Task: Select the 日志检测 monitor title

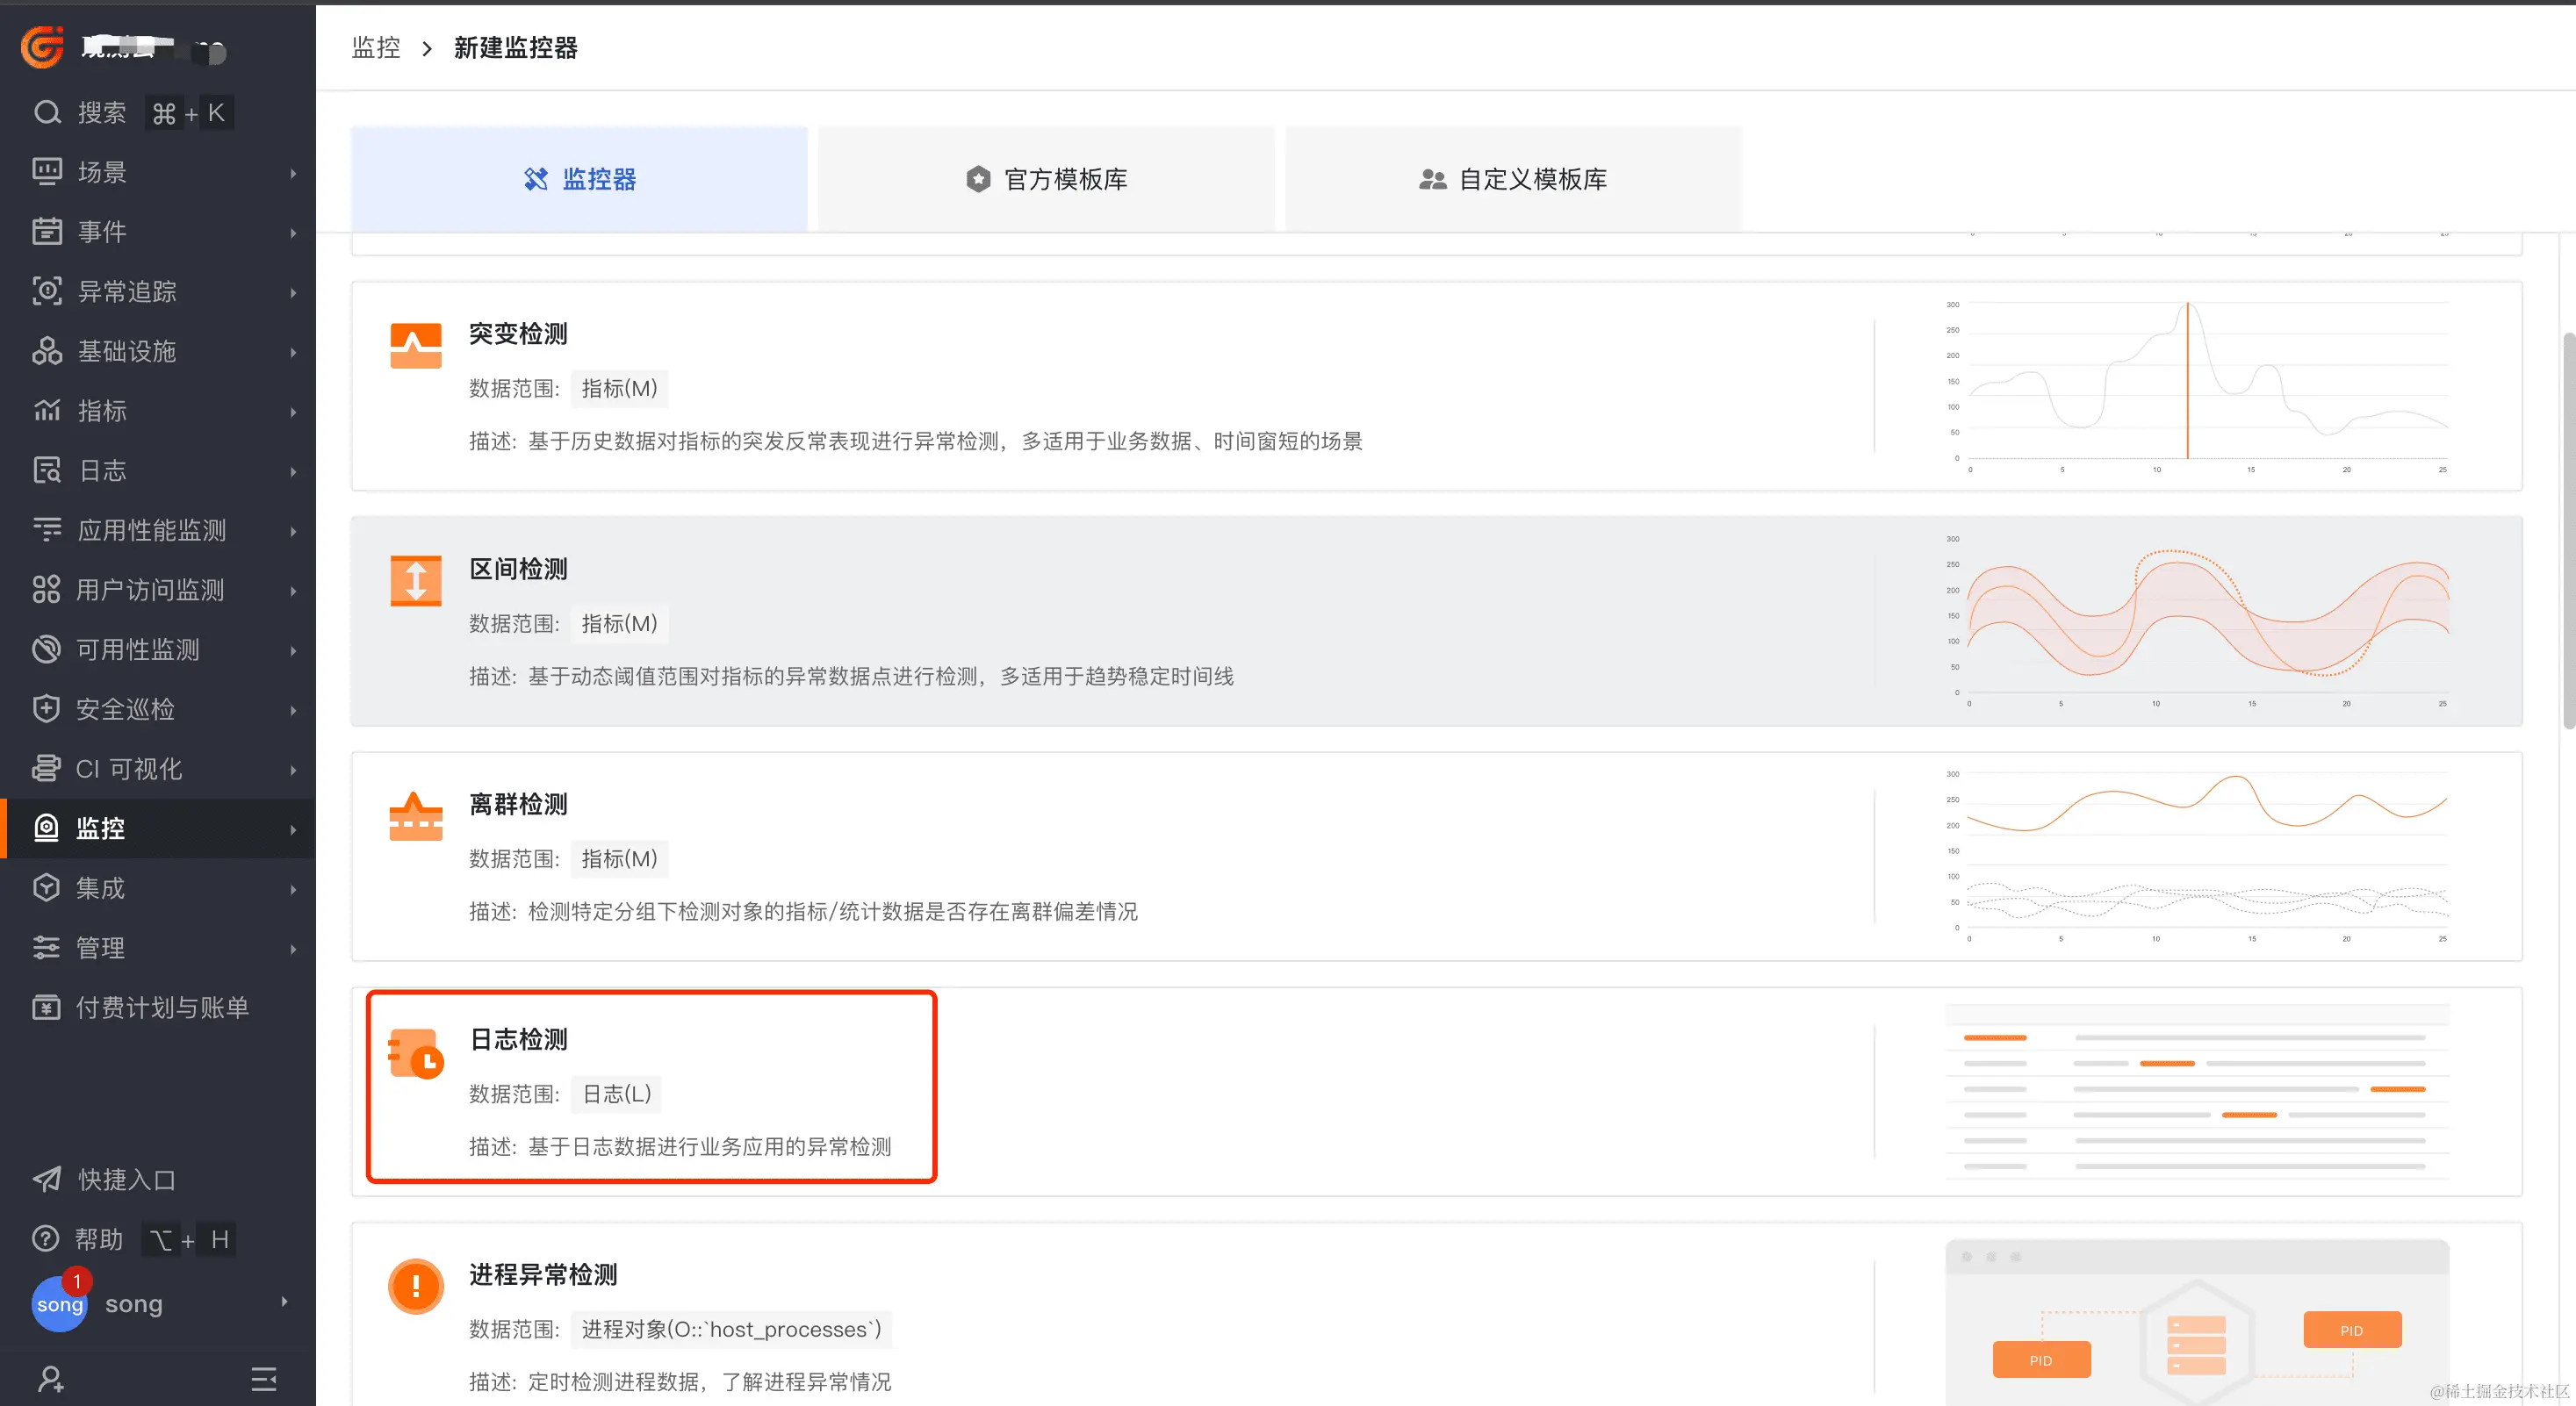Action: [x=518, y=1039]
